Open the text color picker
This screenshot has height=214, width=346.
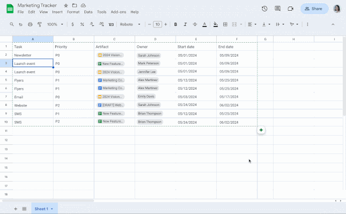(204, 24)
